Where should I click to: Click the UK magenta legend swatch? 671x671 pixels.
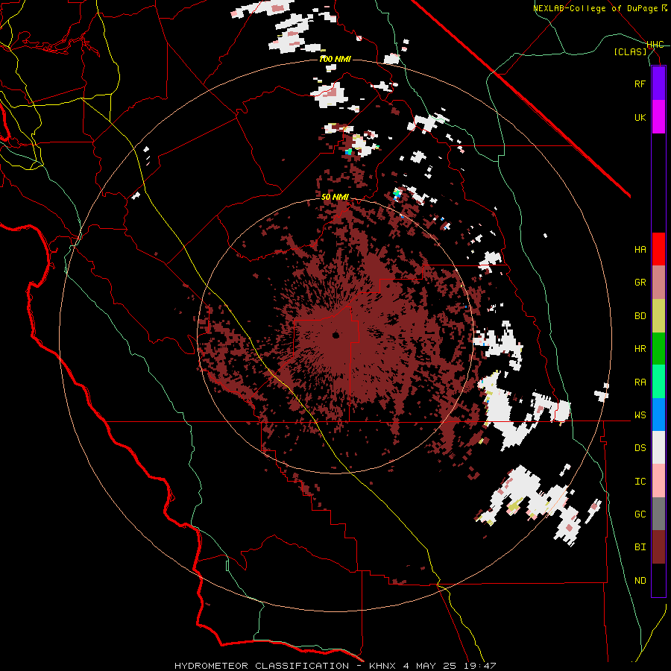(658, 117)
